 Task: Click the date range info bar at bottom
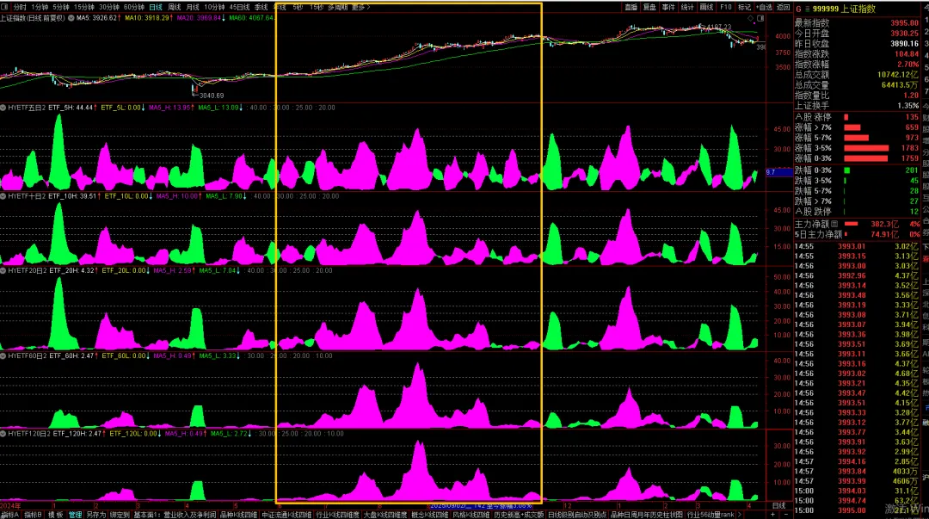[481, 505]
